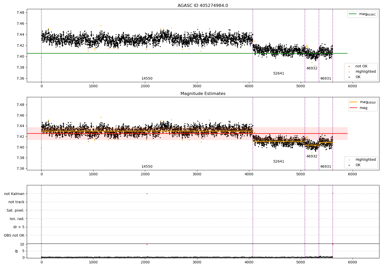Click obsid label 14550 in the AGASC ID plot

pyautogui.click(x=147, y=79)
